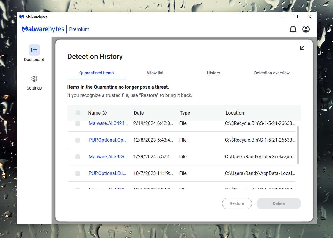This screenshot has height=238, width=333.
Task: Click the Malwarebytes logo in header
Action: tap(43, 29)
